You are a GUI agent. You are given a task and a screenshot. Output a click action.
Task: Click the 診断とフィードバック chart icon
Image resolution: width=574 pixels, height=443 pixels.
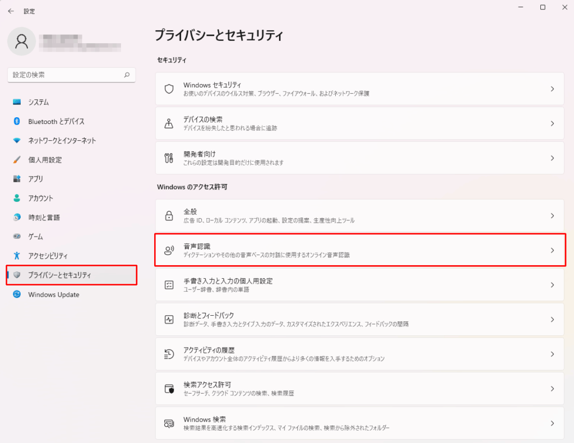coord(169,319)
